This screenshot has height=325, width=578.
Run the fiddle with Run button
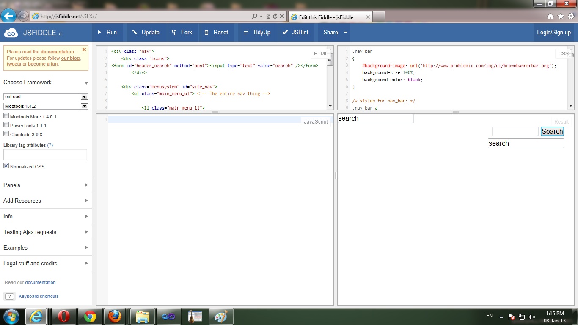107,32
